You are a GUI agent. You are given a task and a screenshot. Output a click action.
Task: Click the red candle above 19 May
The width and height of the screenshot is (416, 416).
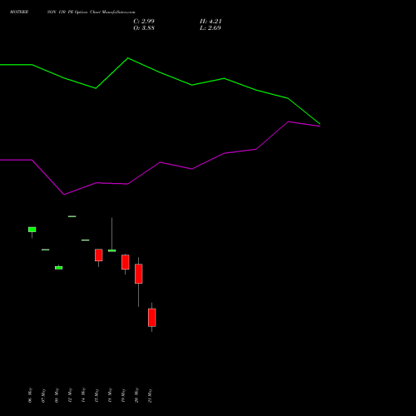pyautogui.click(x=125, y=262)
